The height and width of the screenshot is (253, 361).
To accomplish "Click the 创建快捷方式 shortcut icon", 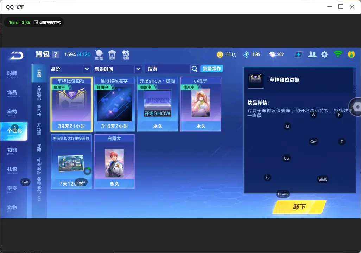I will pyautogui.click(x=36, y=22).
